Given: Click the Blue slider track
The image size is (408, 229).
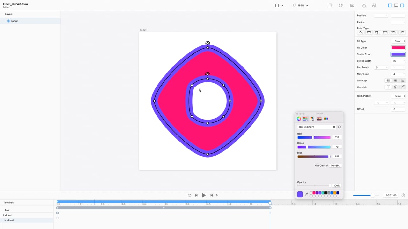Looking at the screenshot, I should [314, 156].
